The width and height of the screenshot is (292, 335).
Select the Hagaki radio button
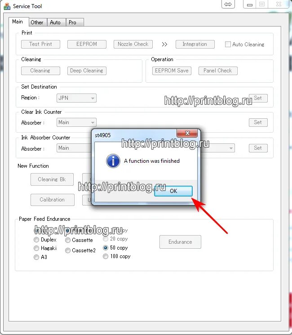pos(36,248)
